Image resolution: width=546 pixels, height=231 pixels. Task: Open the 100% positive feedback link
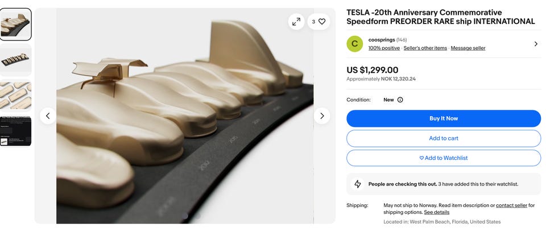pos(384,48)
